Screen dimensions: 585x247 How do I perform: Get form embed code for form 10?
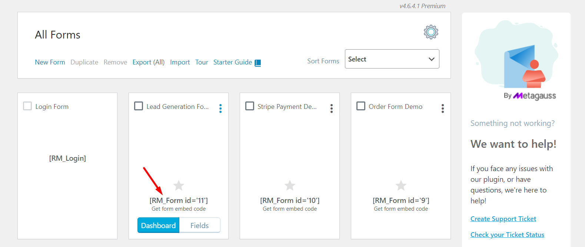290,209
